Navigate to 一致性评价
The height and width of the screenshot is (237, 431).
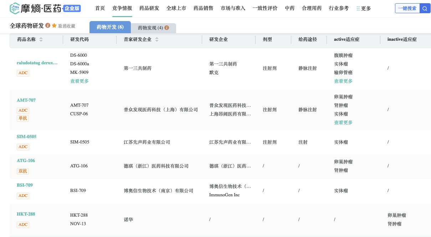tap(265, 8)
